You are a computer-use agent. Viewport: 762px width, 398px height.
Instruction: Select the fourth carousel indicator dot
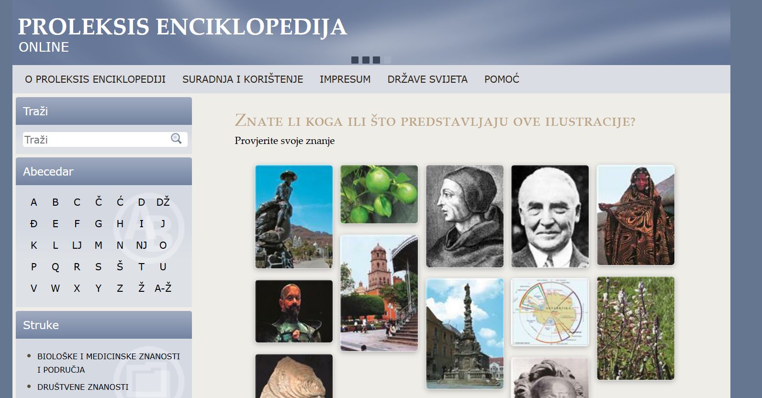coord(387,60)
